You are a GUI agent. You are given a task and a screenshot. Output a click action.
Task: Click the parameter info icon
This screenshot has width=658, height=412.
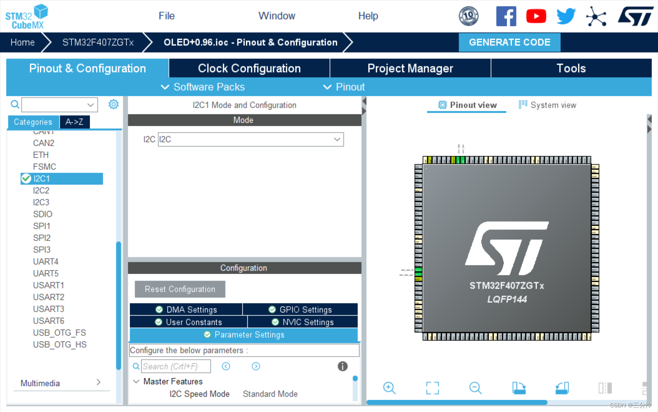click(x=343, y=366)
